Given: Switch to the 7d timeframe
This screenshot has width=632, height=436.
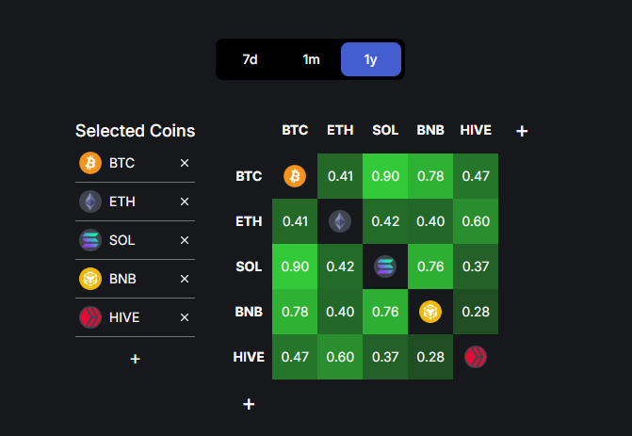Looking at the screenshot, I should point(250,59).
